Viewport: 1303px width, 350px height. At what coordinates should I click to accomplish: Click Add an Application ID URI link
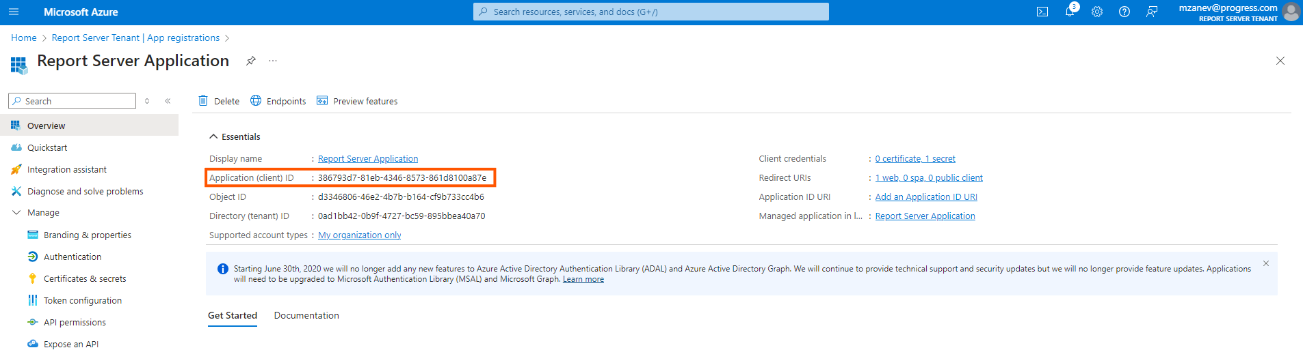pos(926,196)
